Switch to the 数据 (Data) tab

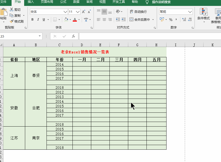click(x=76, y=2)
